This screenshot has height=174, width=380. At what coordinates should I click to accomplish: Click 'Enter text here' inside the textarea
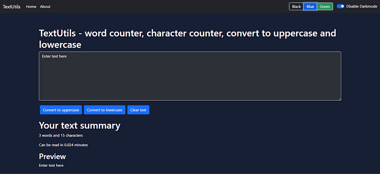[54, 56]
